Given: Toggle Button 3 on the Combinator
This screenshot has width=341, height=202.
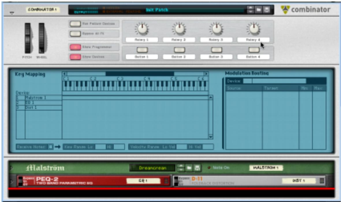Looking at the screenshot, I should coord(217,50).
